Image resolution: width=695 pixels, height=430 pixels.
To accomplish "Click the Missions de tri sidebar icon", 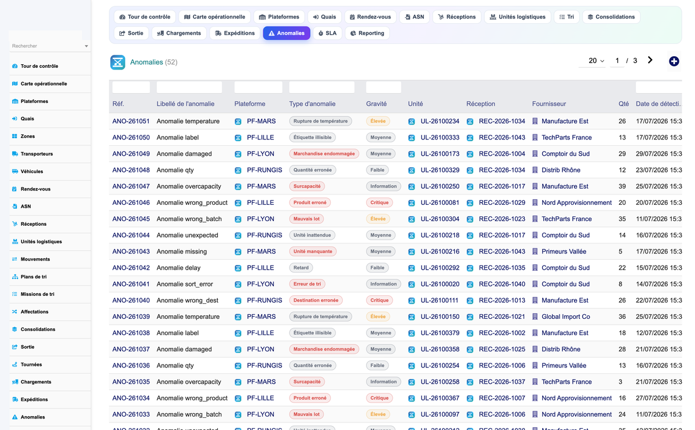I will pos(14,295).
